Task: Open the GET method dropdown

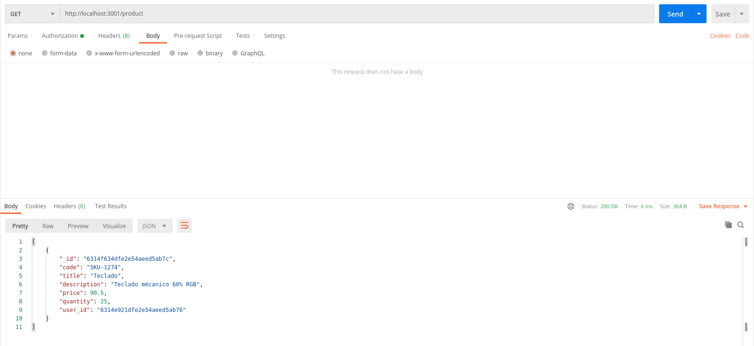Action: [x=32, y=14]
